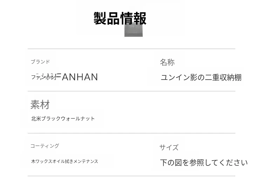This screenshot has width=263, height=183.
Task: Click the bottom divider below コーティング row
Action: click(x=131, y=176)
